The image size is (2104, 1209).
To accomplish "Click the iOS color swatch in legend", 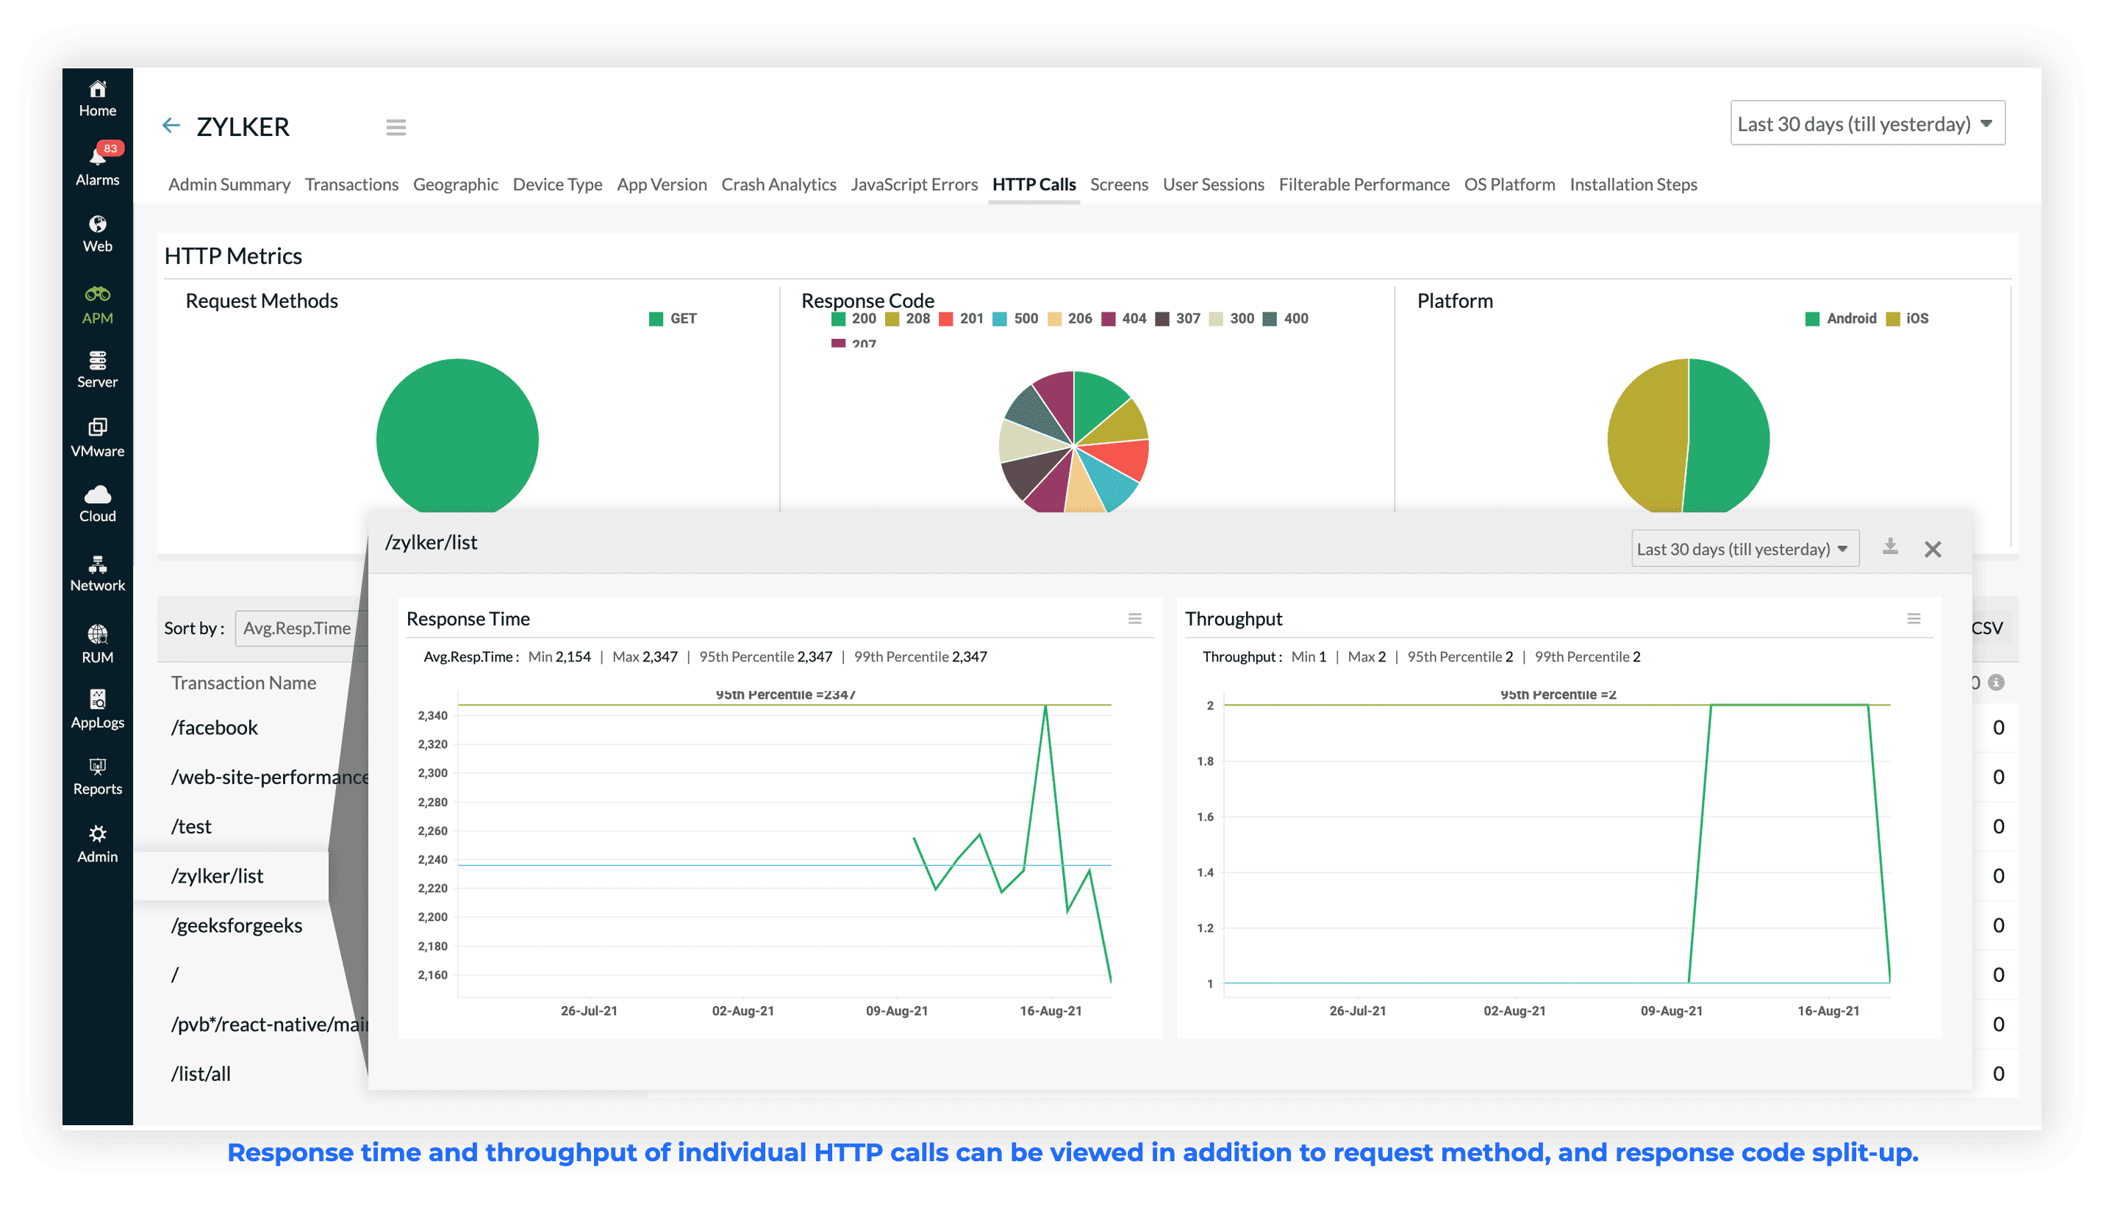I will pos(1892,319).
